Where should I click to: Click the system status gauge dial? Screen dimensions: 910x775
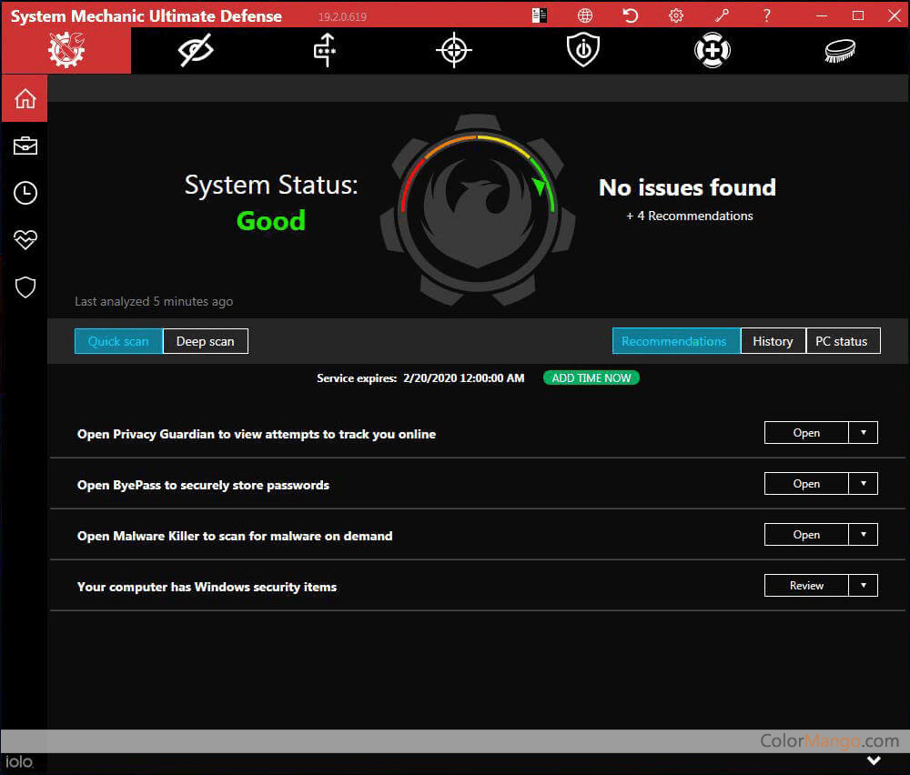[x=478, y=209]
